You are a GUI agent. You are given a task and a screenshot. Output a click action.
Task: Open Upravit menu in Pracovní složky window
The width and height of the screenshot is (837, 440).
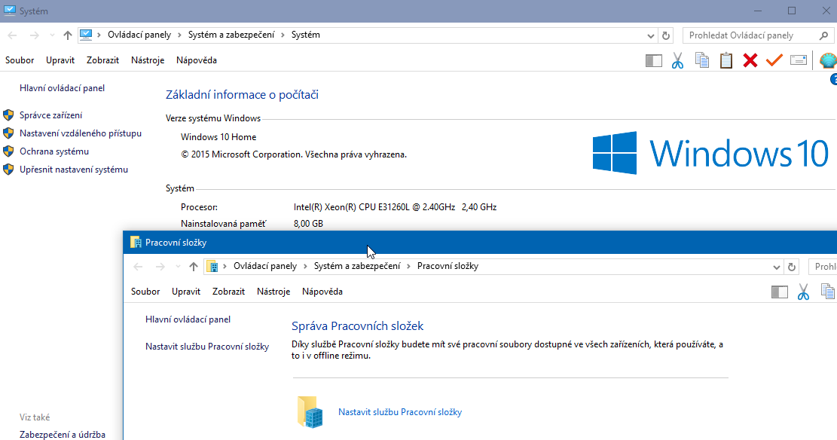[186, 292]
